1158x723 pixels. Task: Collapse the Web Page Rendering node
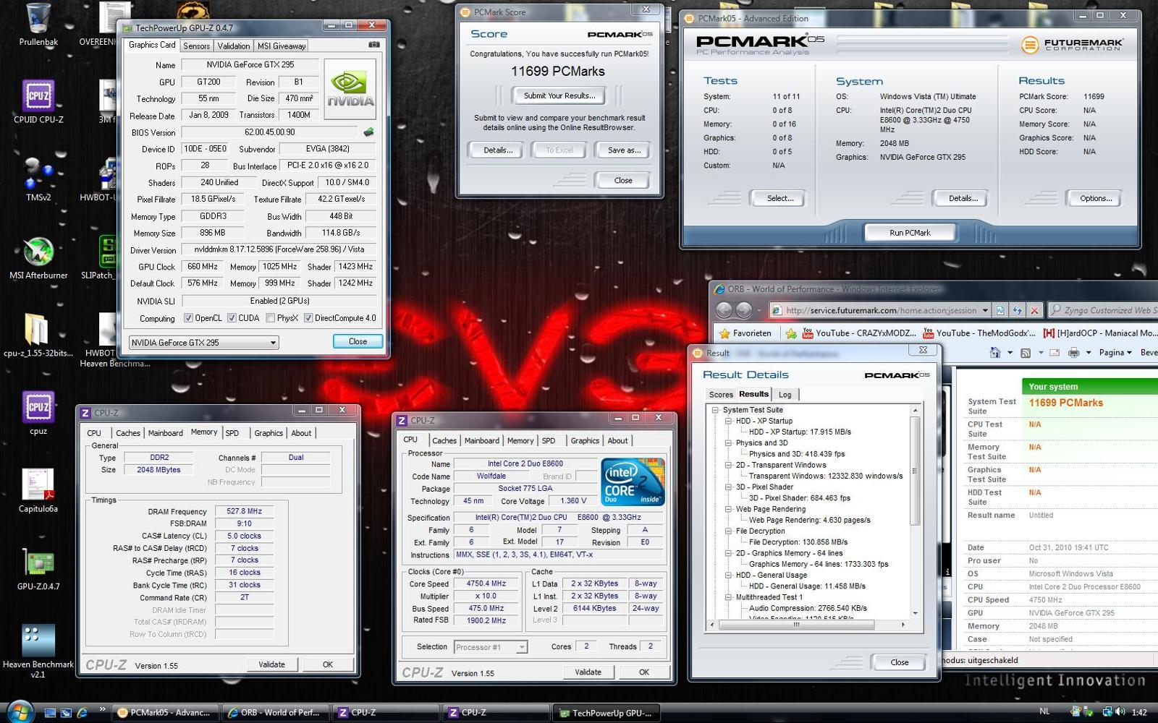[x=728, y=509]
